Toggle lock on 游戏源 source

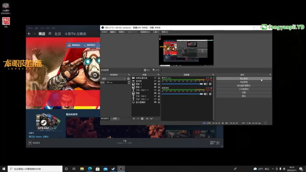(159, 81)
